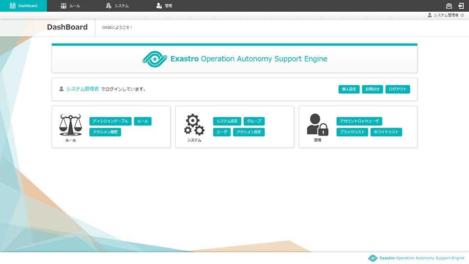The image size is (469, 264).
Task: Click the mail envelope icon in top bar
Action: pos(449,6)
